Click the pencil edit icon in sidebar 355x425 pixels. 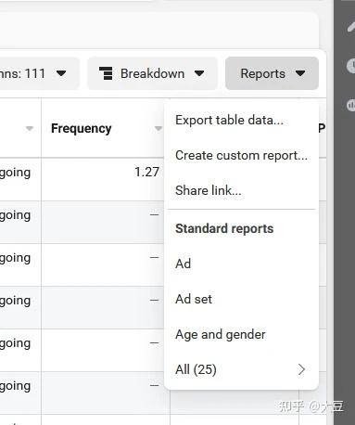pyautogui.click(x=351, y=26)
